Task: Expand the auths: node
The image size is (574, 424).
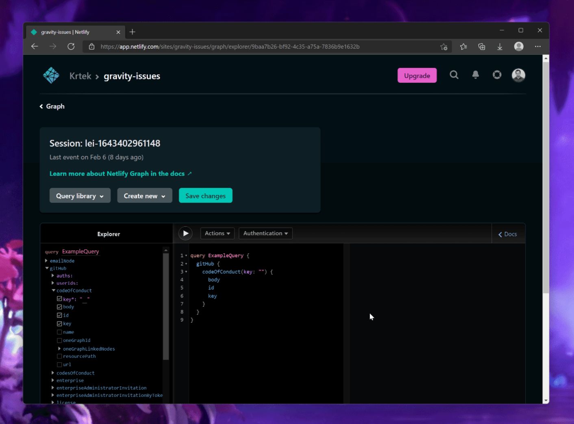Action: pyautogui.click(x=53, y=276)
